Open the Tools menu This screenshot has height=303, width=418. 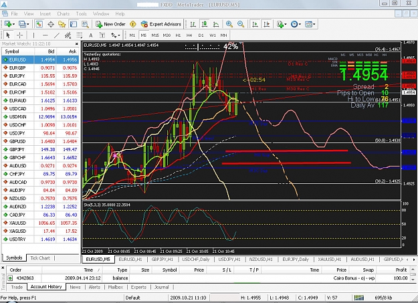tap(82, 13)
